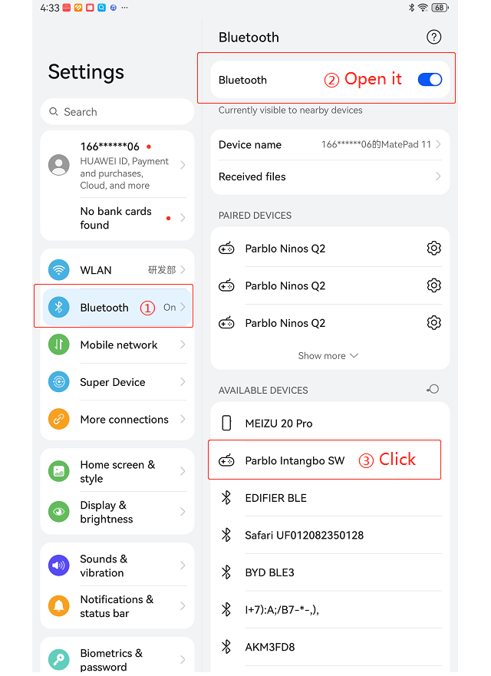Open the WLAN settings chevron
The width and height of the screenshot is (491, 676).
(183, 270)
